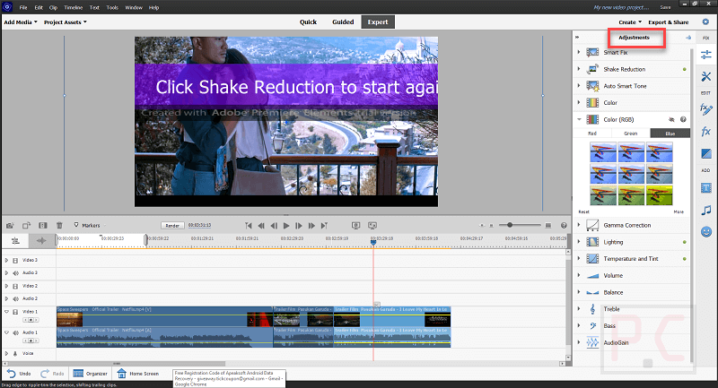Open the Create dropdown

630,22
